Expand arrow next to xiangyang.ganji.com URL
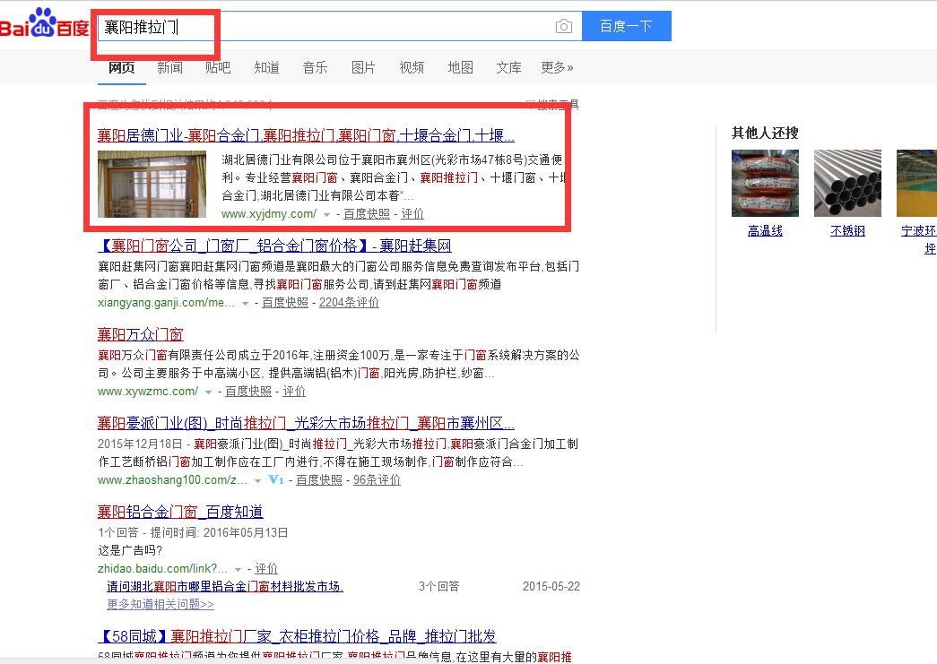 245,304
